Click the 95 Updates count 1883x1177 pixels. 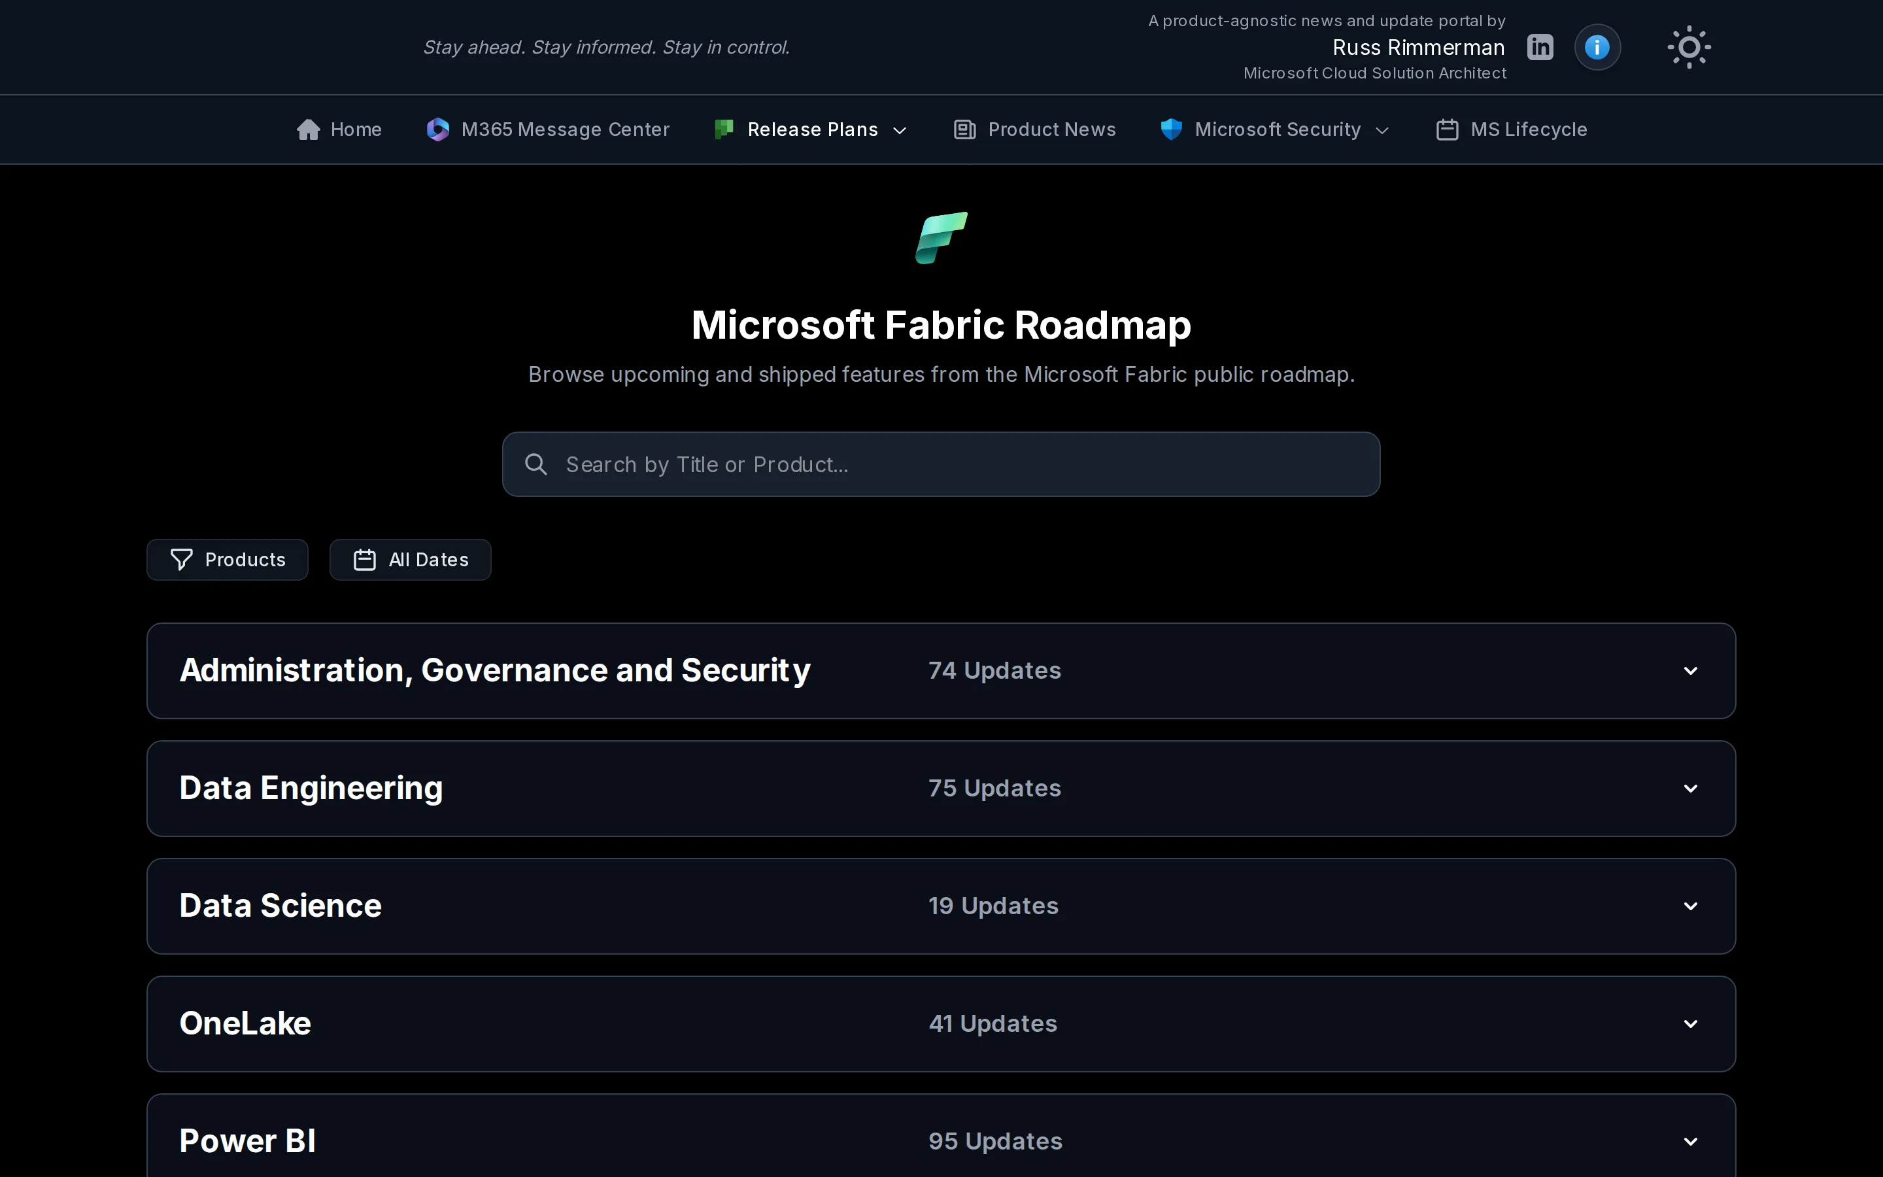995,1140
